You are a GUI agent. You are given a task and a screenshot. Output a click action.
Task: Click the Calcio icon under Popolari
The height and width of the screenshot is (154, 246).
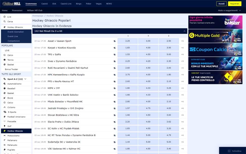[x=4, y=55]
